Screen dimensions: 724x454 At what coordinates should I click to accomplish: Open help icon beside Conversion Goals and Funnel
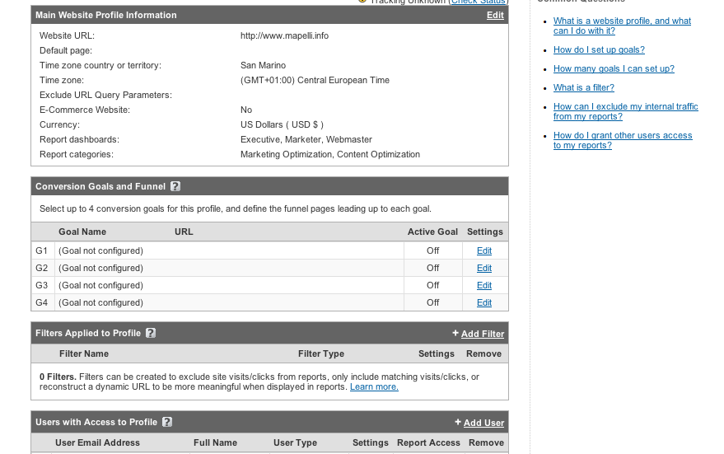(175, 186)
